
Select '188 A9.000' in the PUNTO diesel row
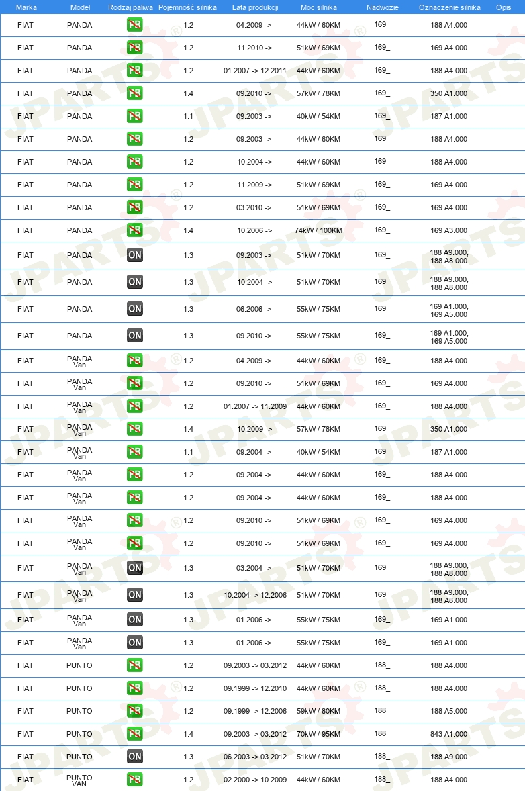449,757
